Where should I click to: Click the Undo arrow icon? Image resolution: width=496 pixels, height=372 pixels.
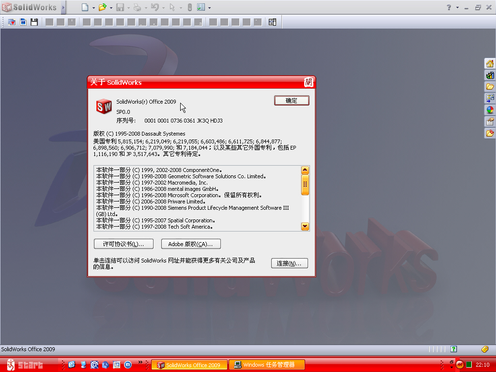tap(155, 7)
